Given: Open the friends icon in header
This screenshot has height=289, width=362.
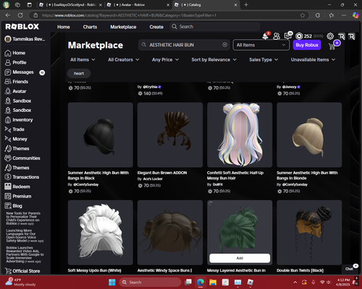Looking at the screenshot, I should [277, 36].
